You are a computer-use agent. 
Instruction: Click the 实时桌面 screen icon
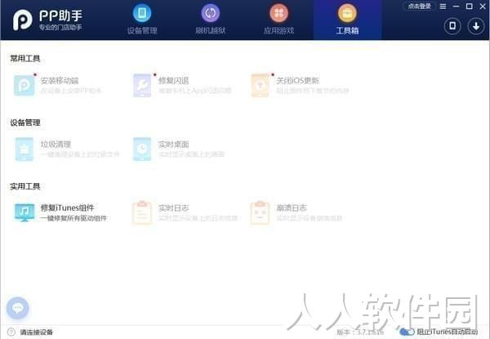click(142, 149)
